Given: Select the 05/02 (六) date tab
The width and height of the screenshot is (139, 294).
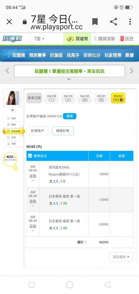Looking at the screenshot, I should click(x=118, y=98).
